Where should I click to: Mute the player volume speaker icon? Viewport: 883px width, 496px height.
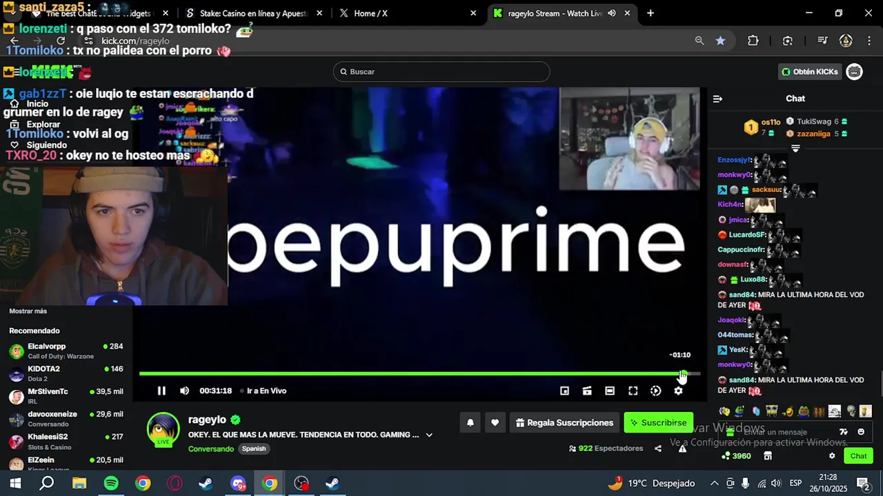point(184,391)
